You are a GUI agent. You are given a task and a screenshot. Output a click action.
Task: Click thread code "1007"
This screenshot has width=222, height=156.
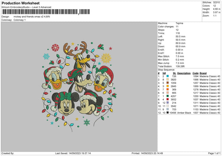coord(196,113)
